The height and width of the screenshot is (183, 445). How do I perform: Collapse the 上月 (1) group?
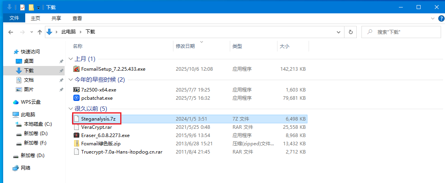71,59
